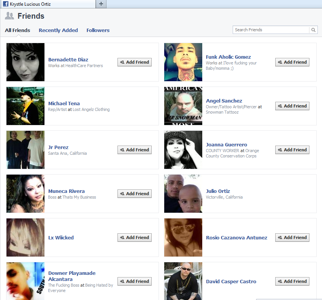Add Funk Aholic Gomez as friend
This screenshot has height=300, width=322.
pos(292,62)
